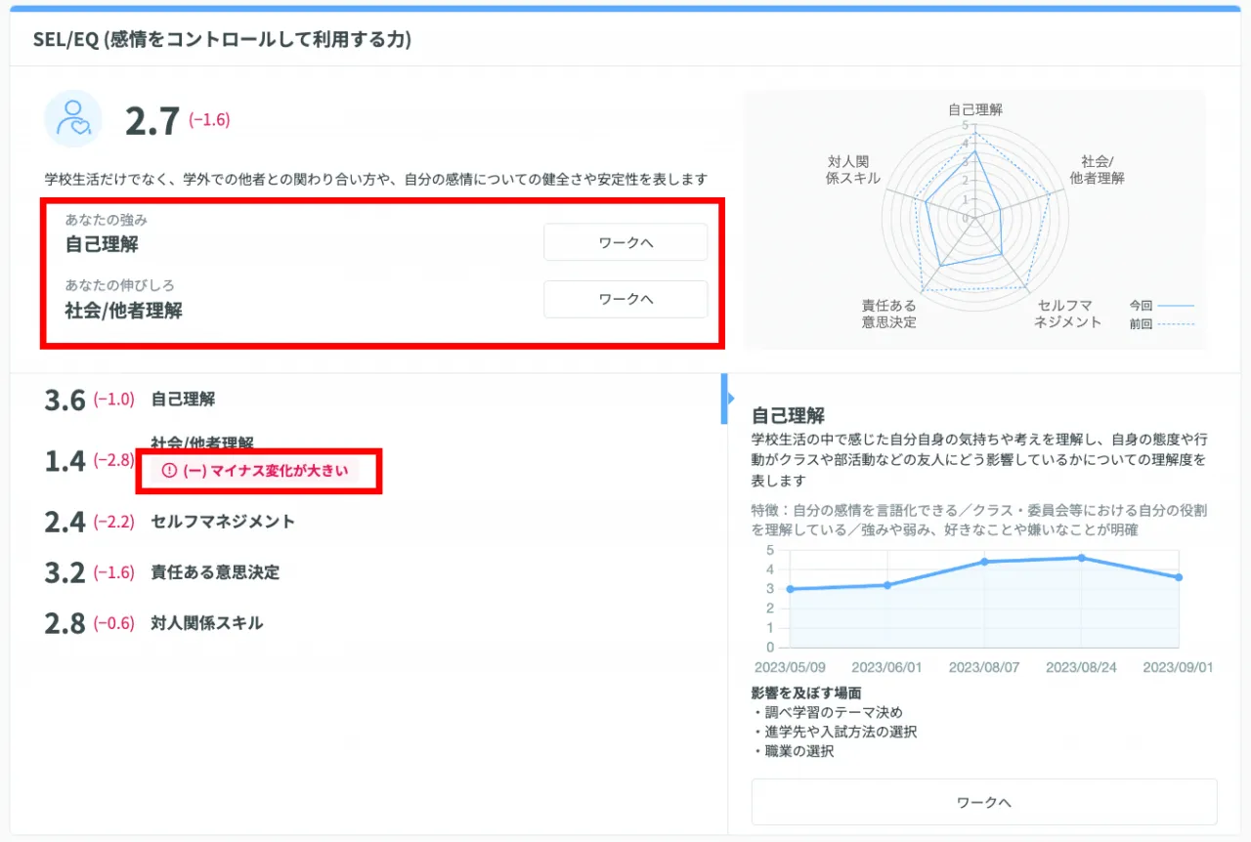Click the 自己理解 heading in the detail panel
This screenshot has height=842, width=1251.
[x=789, y=416]
